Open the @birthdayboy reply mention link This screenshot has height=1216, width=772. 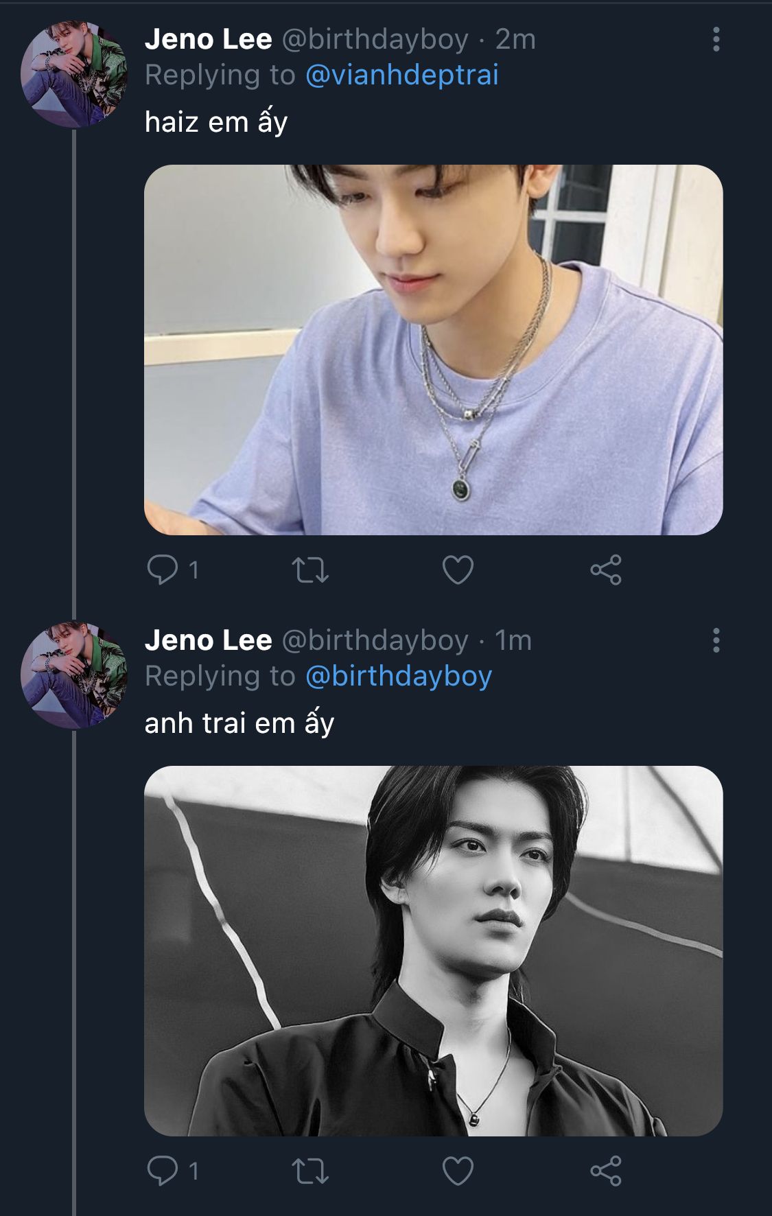pos(398,677)
